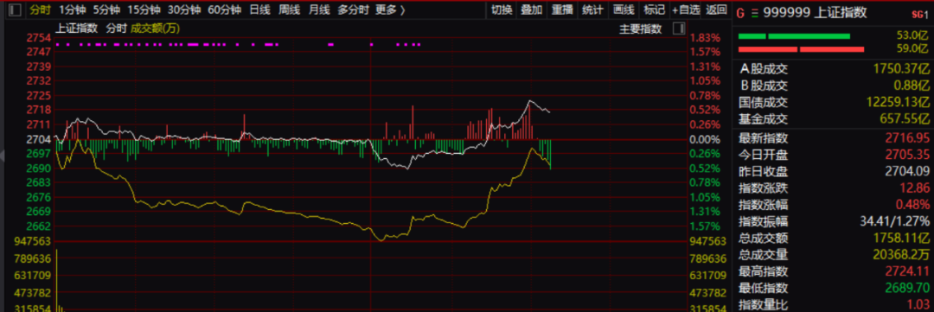Click the 画线 draw line button
The width and height of the screenshot is (934, 312).
(623, 10)
